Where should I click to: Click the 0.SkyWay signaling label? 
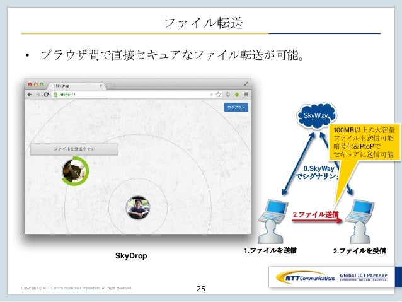318,172
